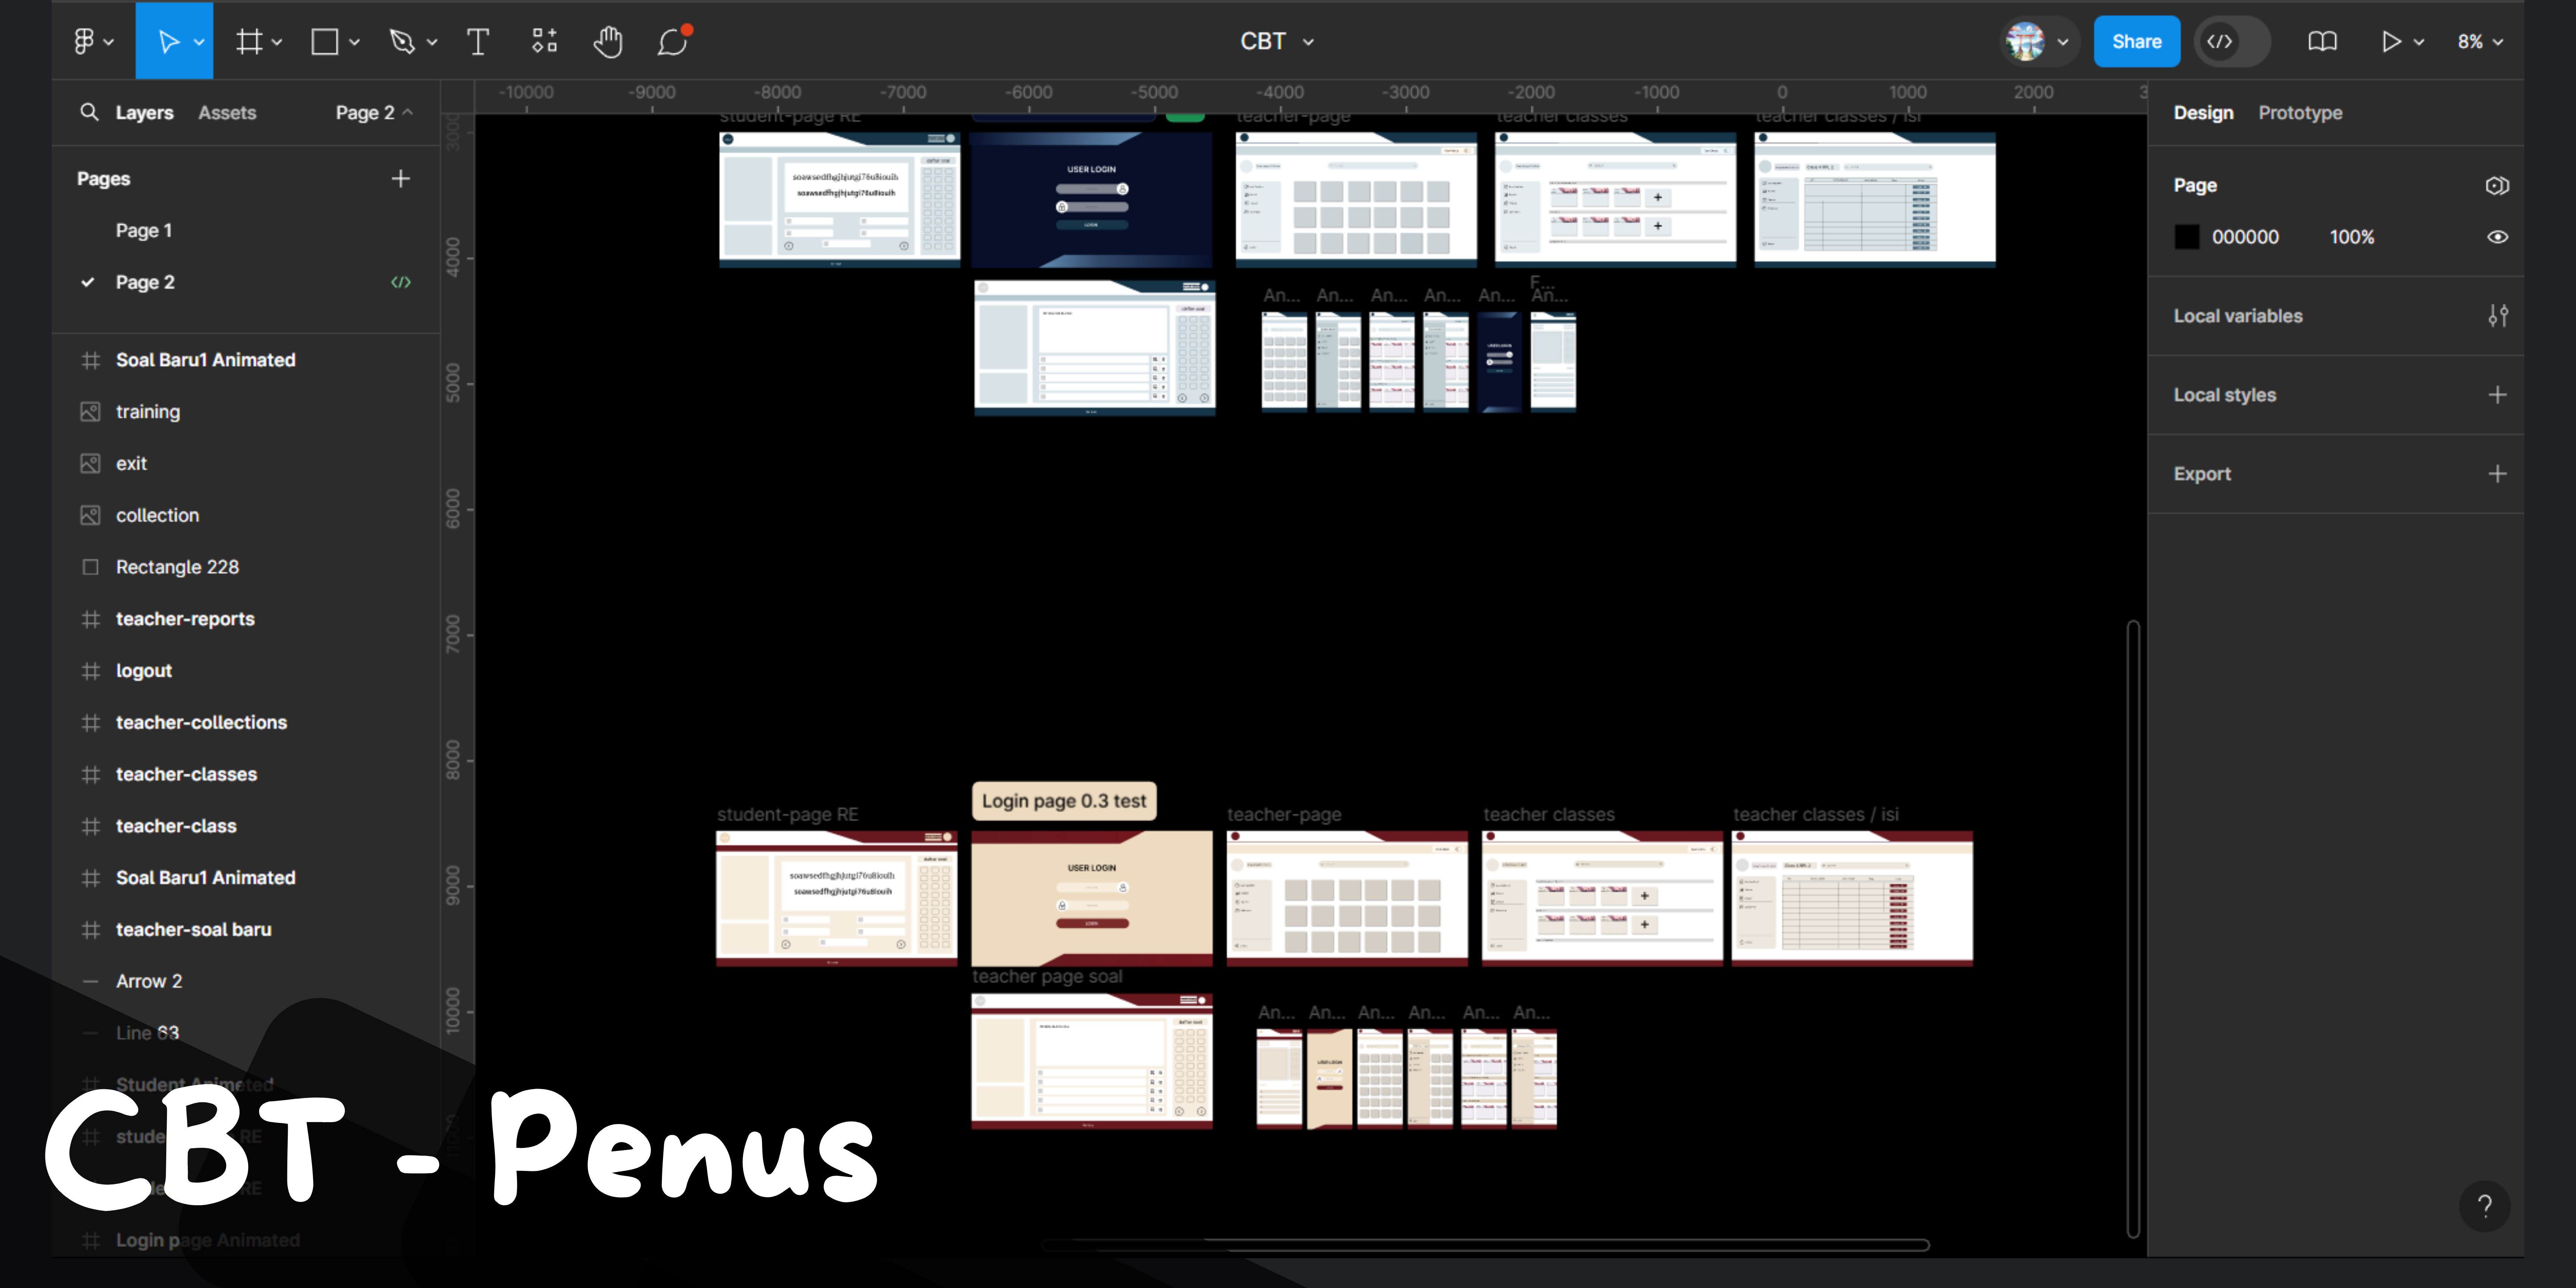Select the teacher-reports layer

(185, 619)
